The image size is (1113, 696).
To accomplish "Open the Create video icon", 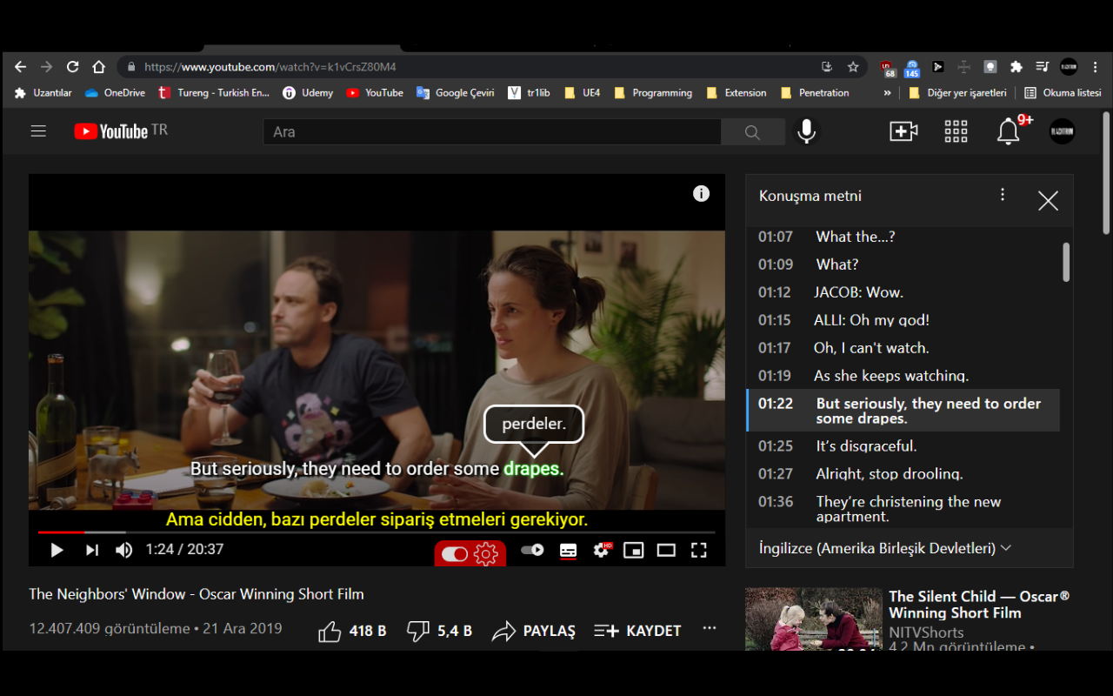I will (x=903, y=131).
